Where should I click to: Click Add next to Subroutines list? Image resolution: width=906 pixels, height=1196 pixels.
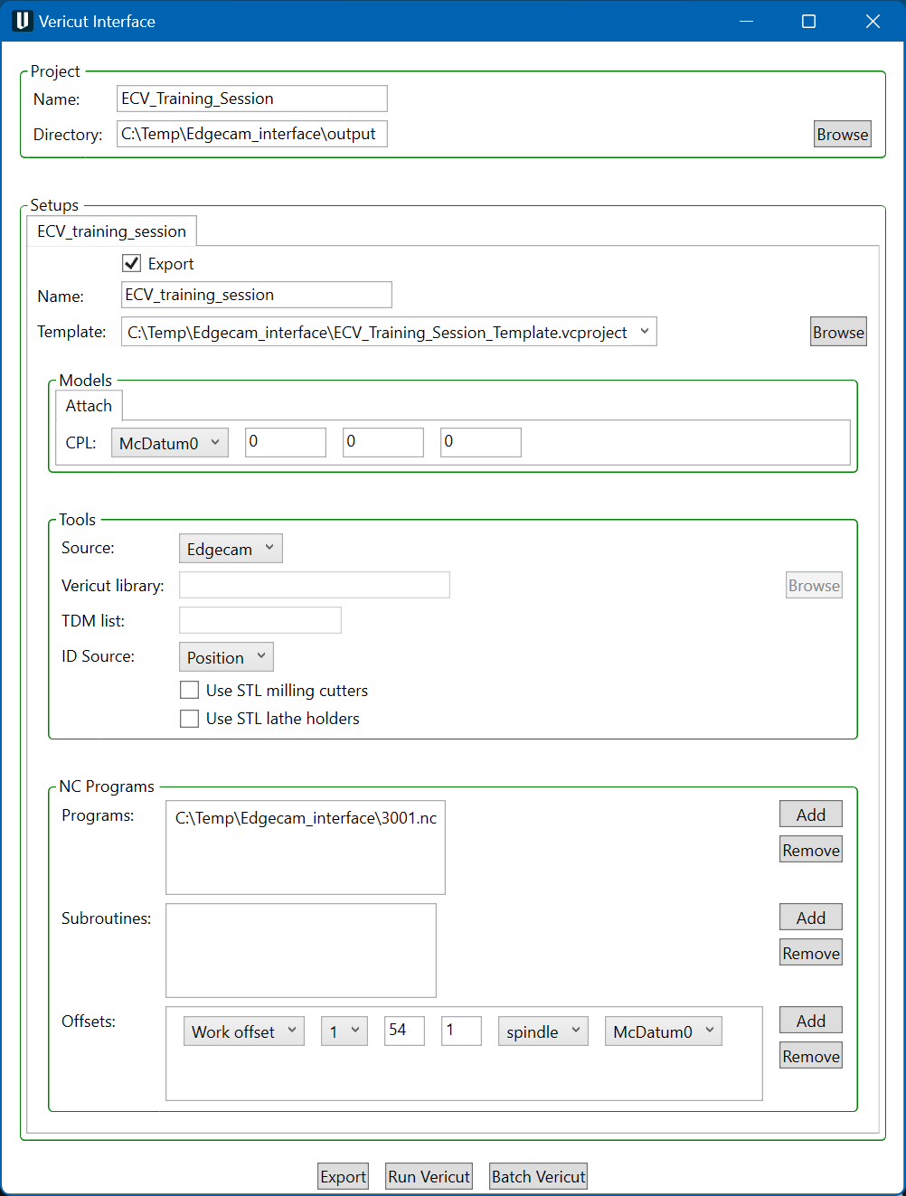coord(811,918)
